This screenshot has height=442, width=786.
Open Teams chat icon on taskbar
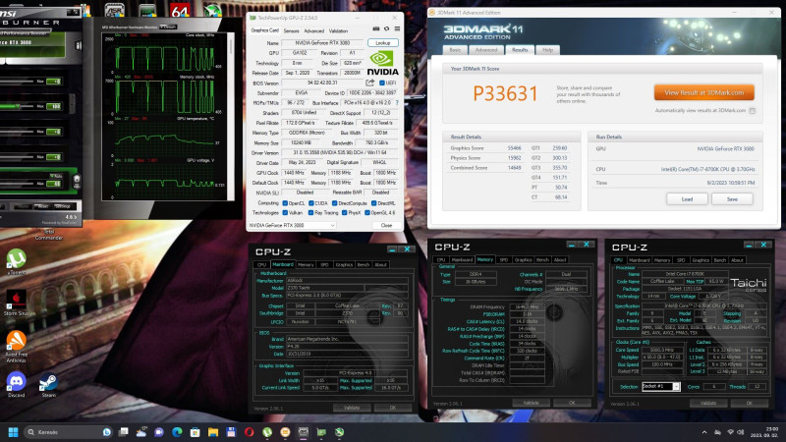click(x=159, y=432)
